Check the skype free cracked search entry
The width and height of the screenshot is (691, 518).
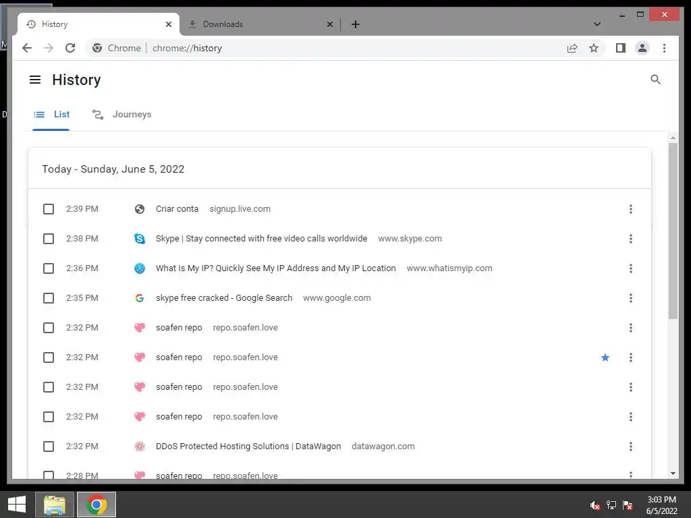[x=49, y=298]
